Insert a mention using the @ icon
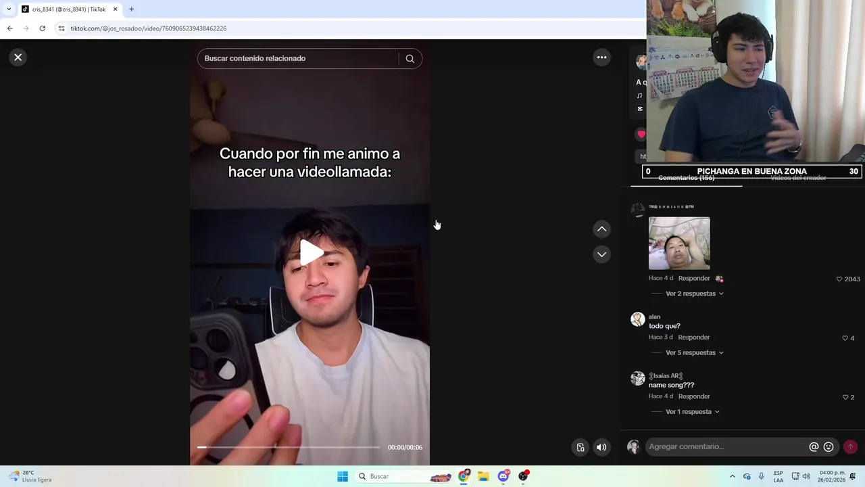 pyautogui.click(x=814, y=446)
